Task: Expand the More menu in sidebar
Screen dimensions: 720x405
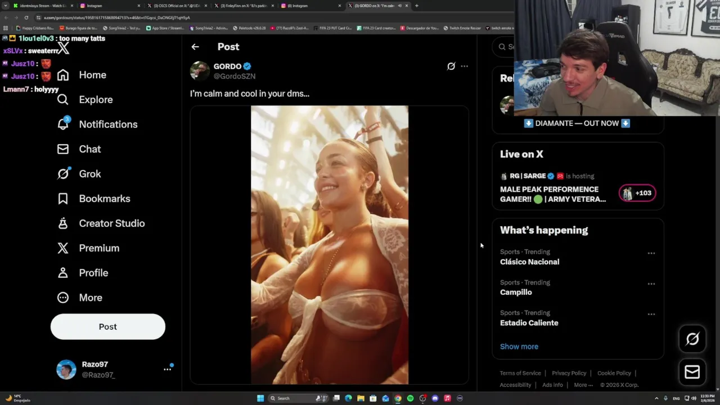Action: coord(80,298)
